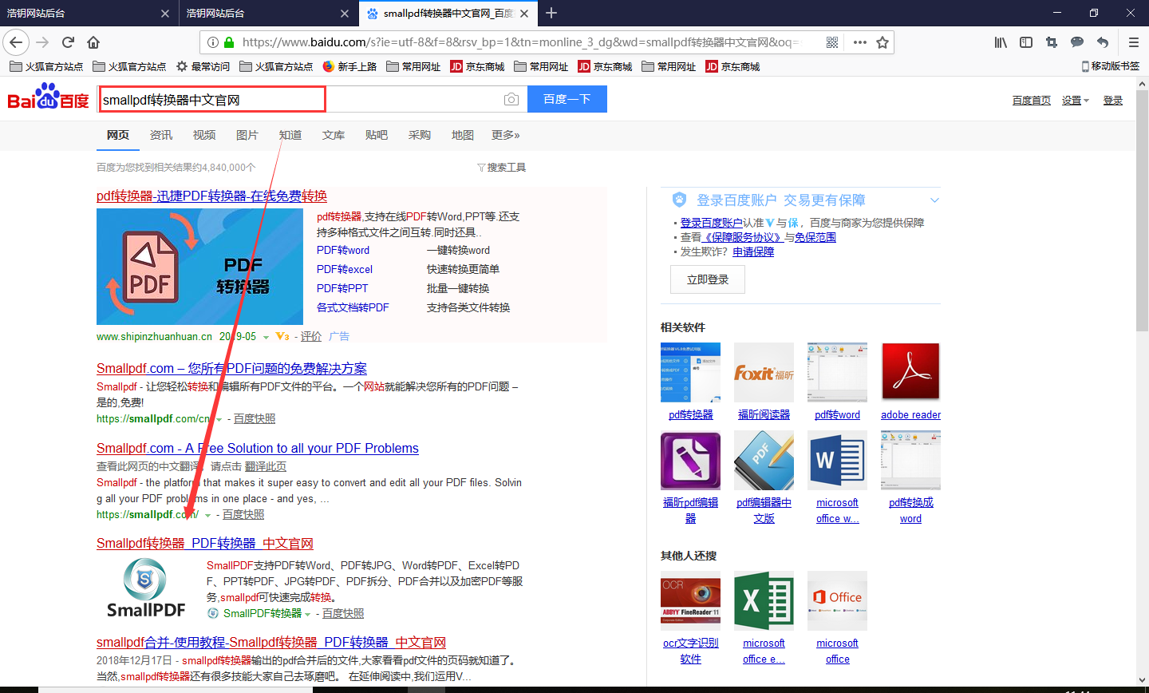Click the PDF转excel ad sublink
Image resolution: width=1149 pixels, height=693 pixels.
click(345, 269)
